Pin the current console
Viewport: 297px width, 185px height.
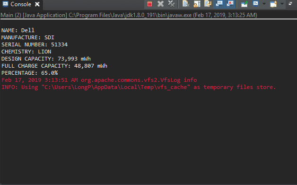pos(245,4)
